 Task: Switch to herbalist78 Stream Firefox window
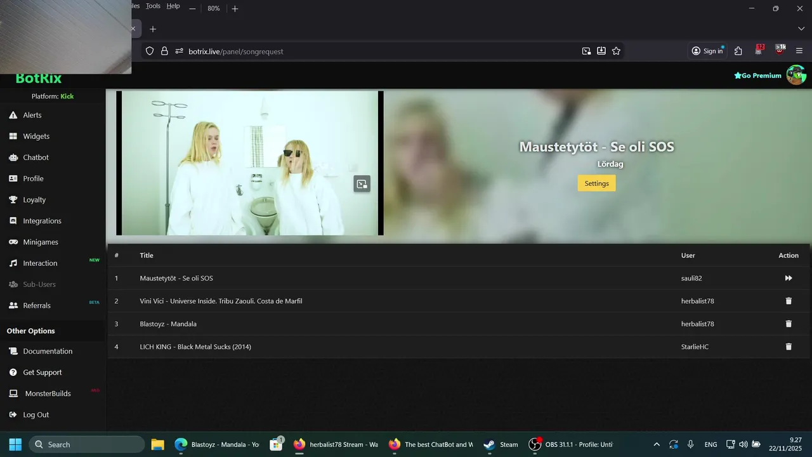336,444
